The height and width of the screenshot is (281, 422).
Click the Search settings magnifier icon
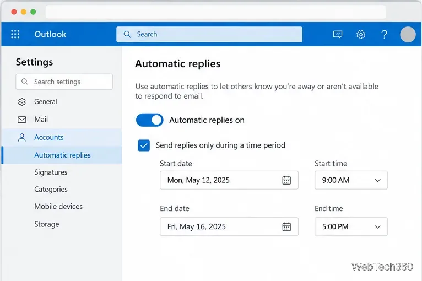(x=24, y=82)
